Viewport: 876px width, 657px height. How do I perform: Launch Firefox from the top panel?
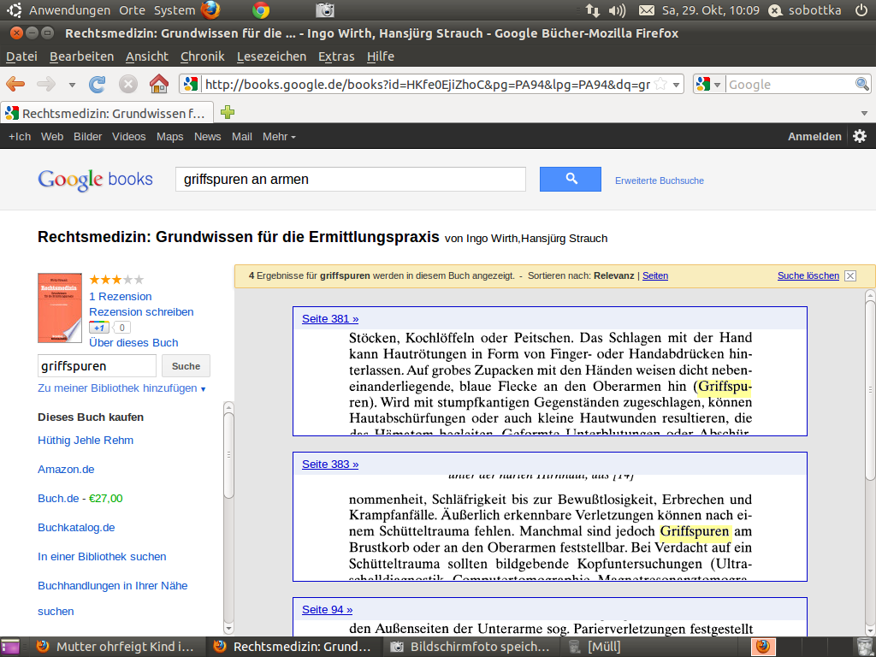[210, 10]
